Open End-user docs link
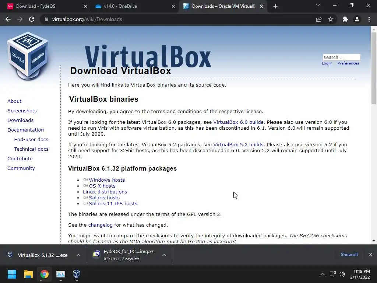This screenshot has height=283, width=377. tap(31, 140)
